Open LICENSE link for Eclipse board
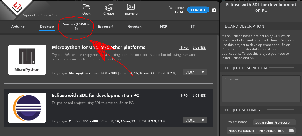 [199, 95]
